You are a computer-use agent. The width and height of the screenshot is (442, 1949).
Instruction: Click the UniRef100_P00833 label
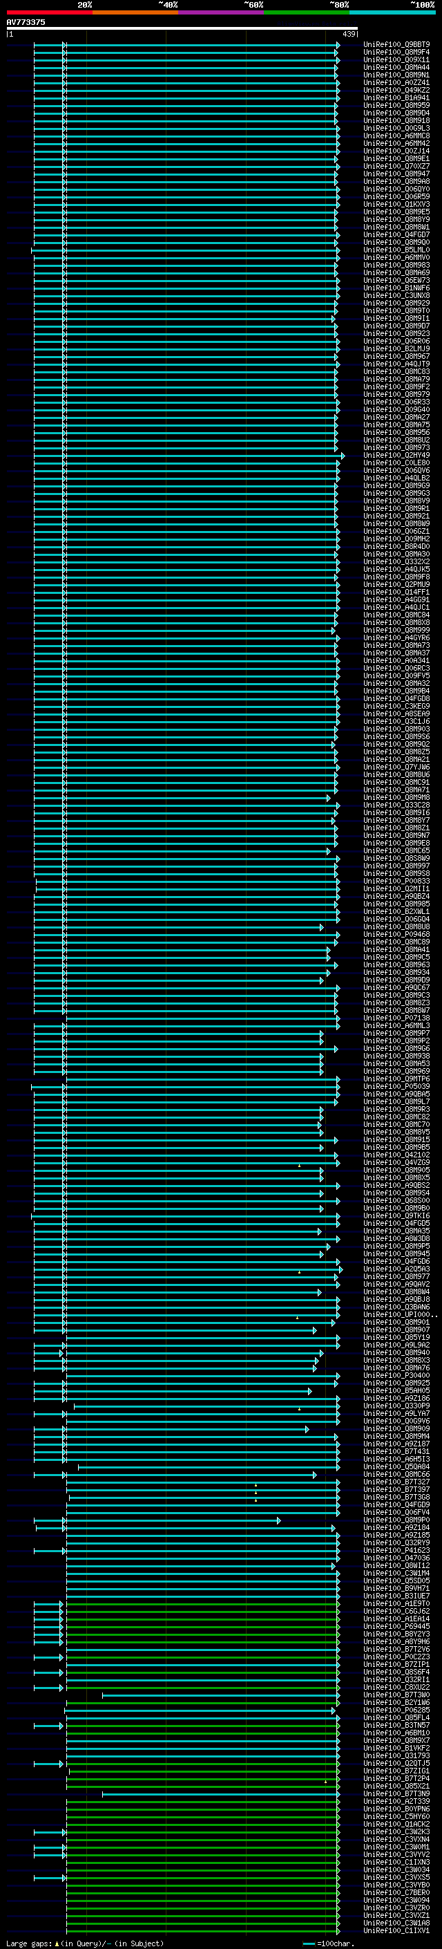[x=396, y=882]
